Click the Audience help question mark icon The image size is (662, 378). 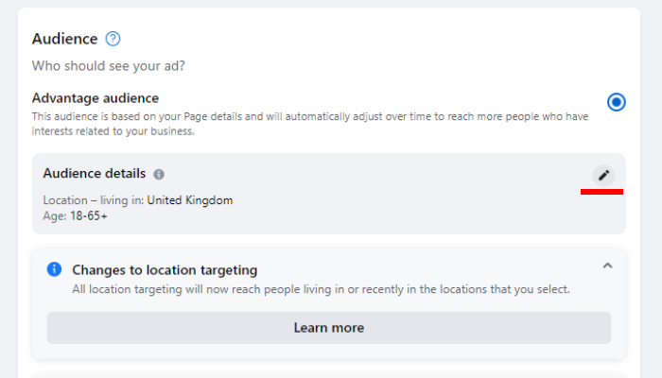click(113, 39)
